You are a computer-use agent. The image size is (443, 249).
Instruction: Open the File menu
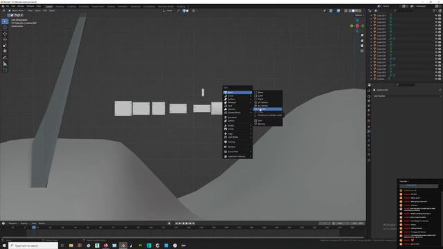pyautogui.click(x=8, y=6)
